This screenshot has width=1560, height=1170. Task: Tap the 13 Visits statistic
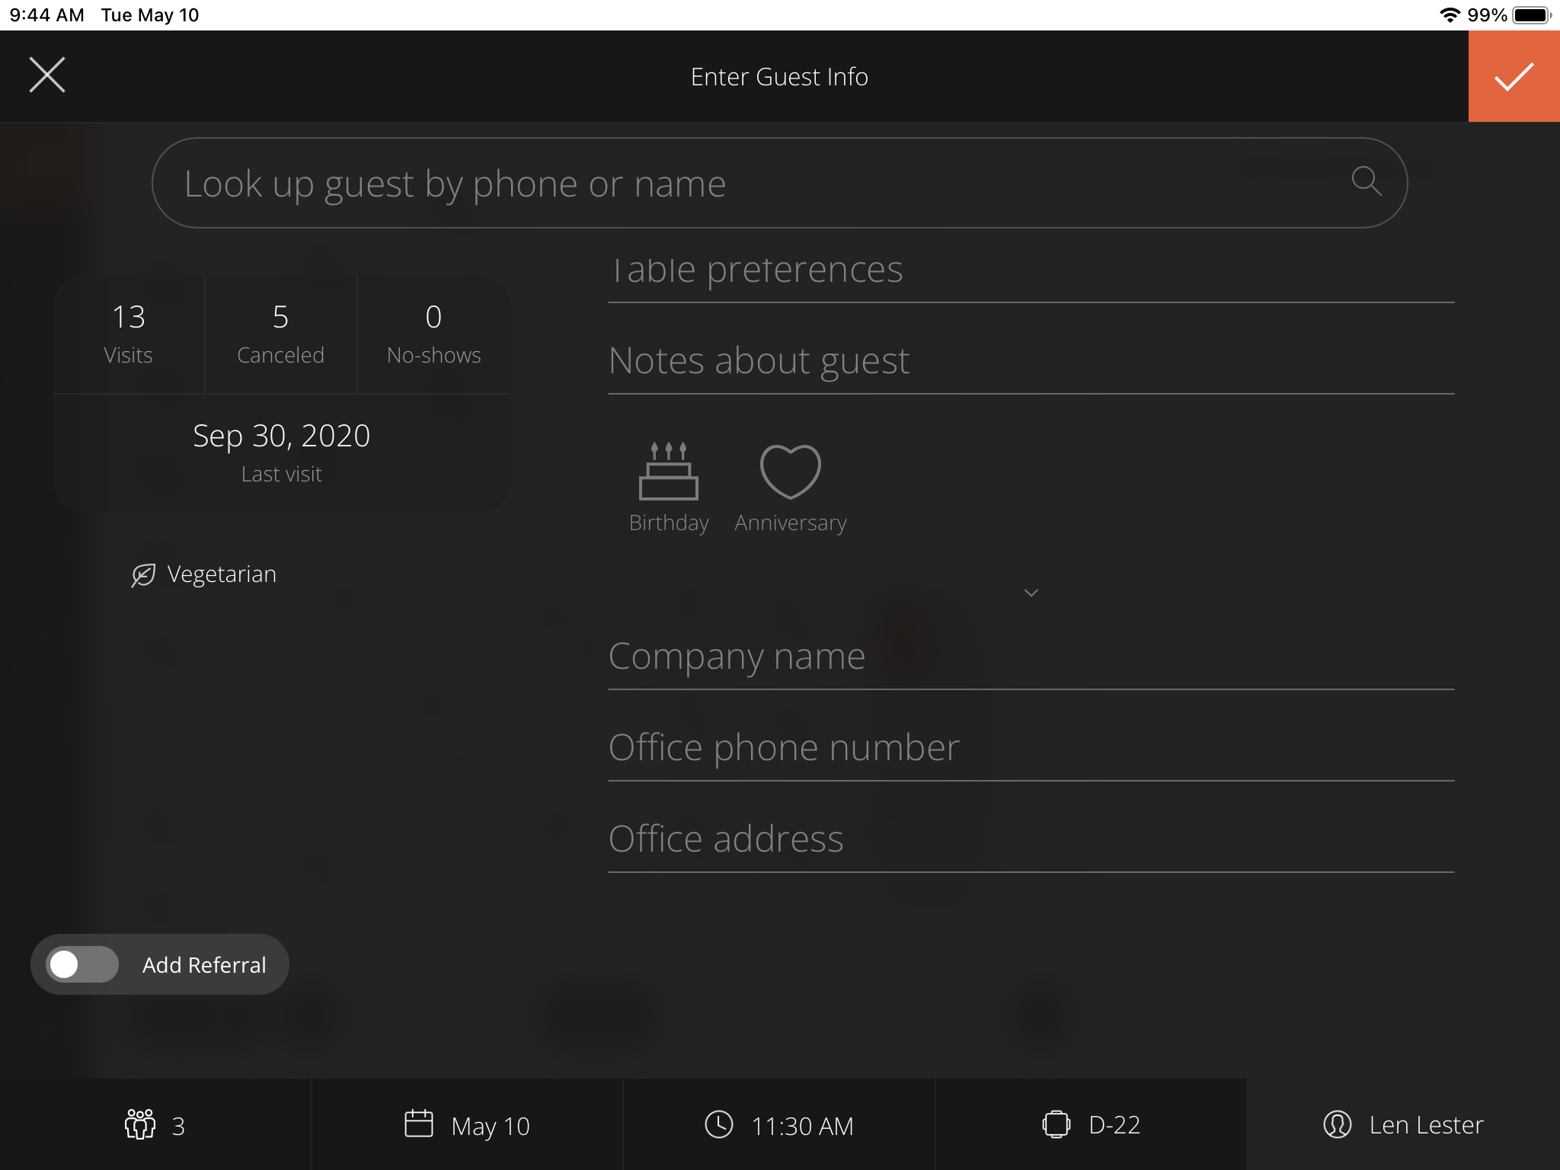(x=129, y=334)
